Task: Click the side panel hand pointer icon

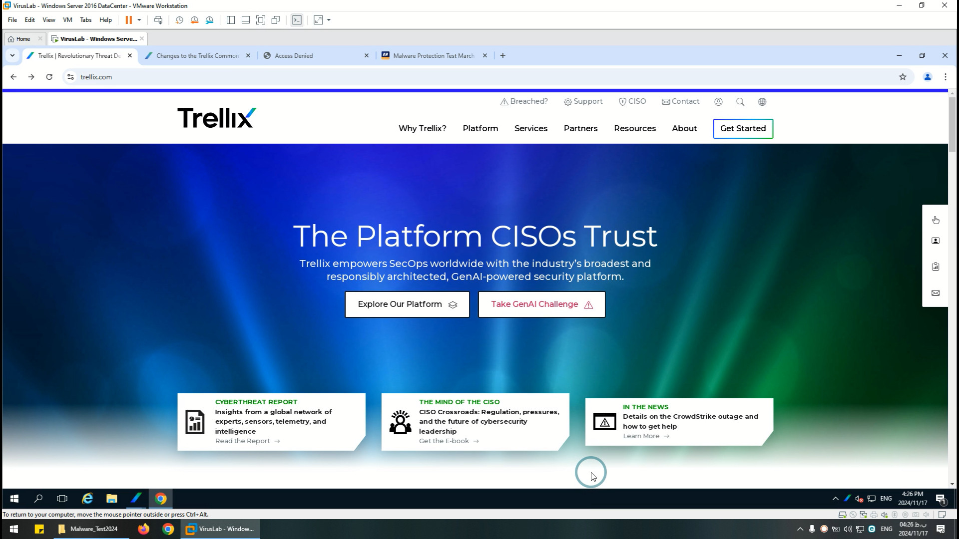Action: 936,220
